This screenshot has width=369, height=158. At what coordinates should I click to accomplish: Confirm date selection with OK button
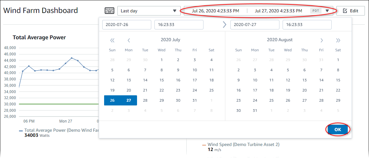coord(338,130)
